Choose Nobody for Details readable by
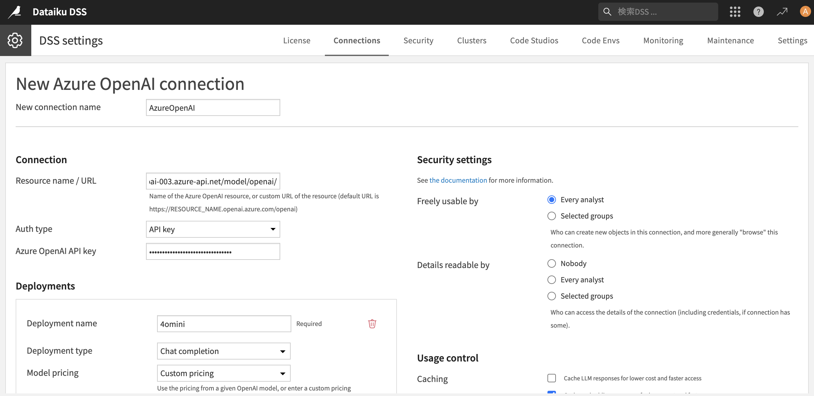 point(552,263)
